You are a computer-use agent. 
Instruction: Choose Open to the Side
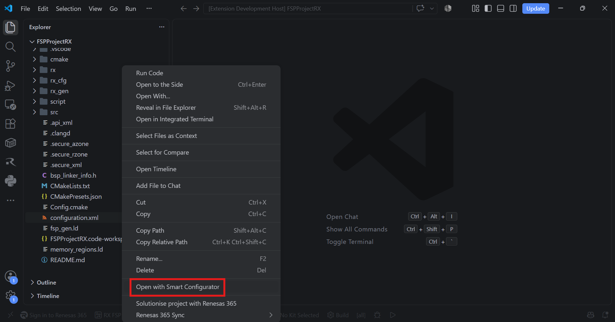pos(201,85)
